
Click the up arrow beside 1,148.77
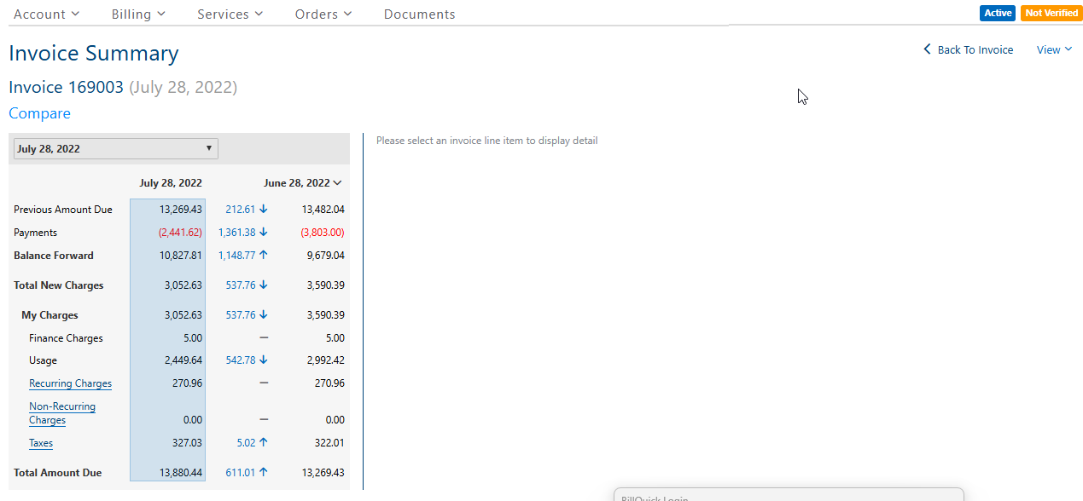click(x=264, y=255)
